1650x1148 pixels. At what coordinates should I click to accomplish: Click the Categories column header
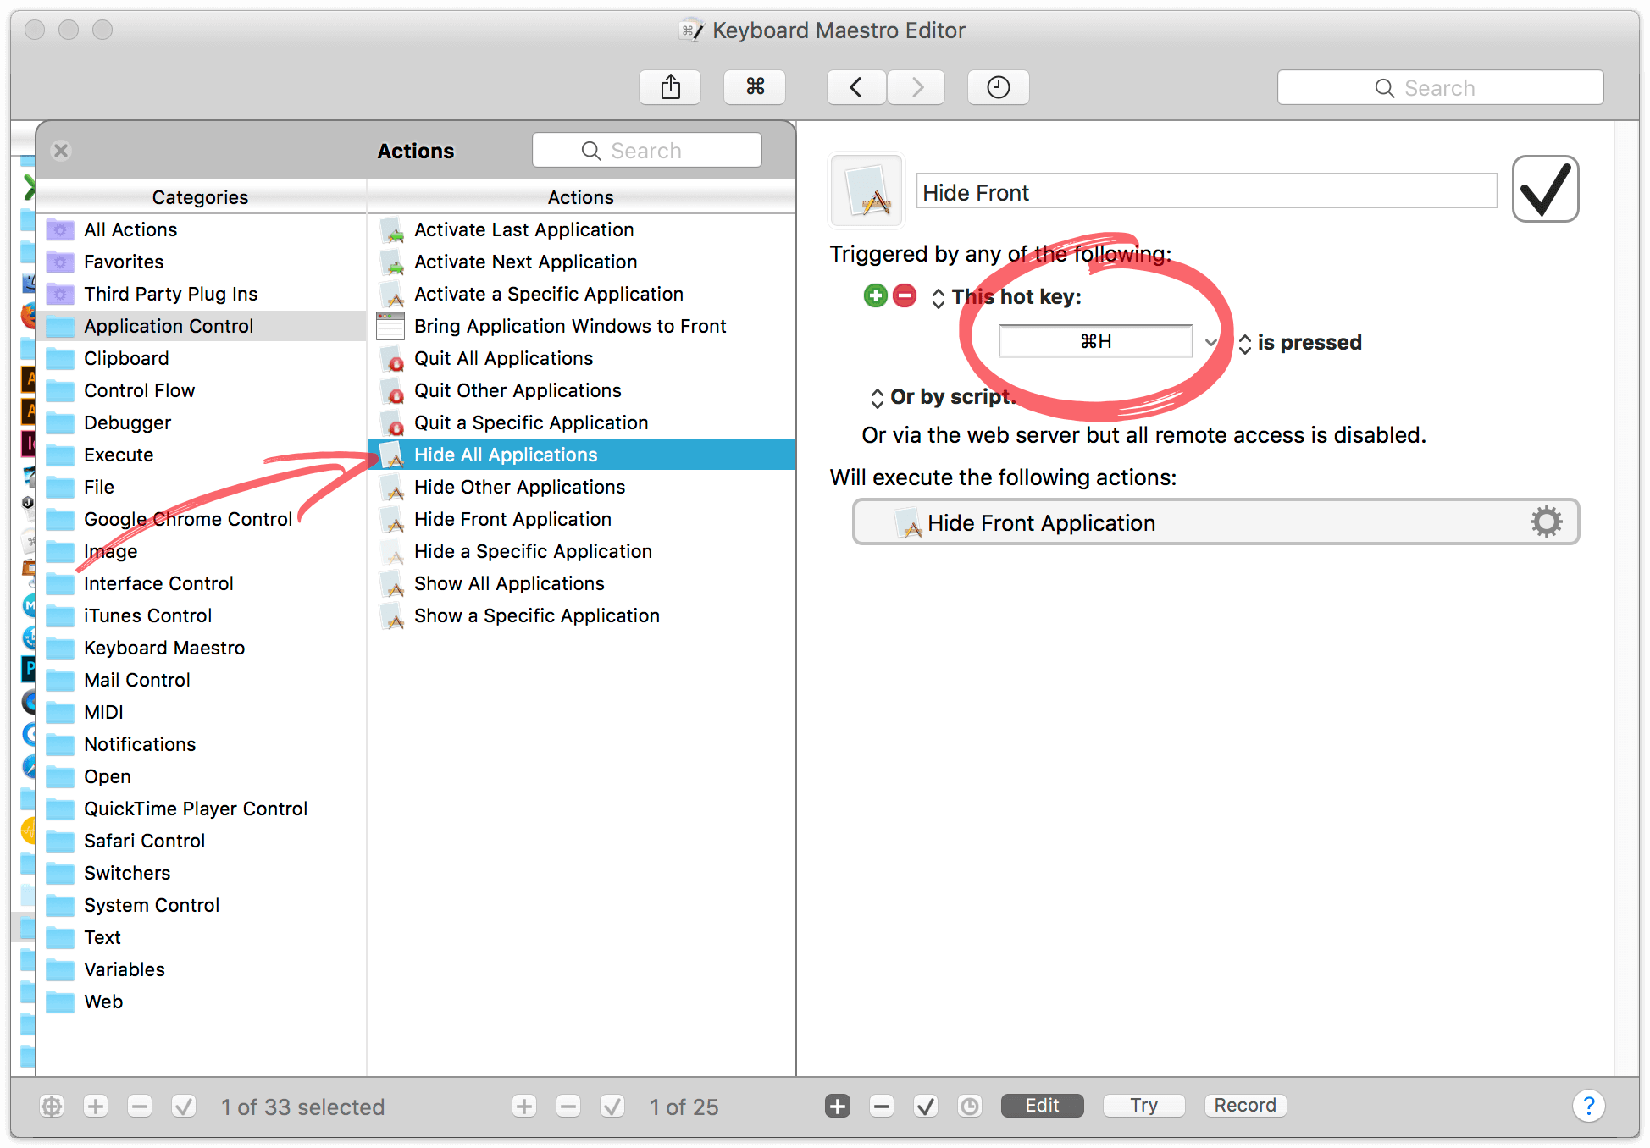tap(201, 197)
